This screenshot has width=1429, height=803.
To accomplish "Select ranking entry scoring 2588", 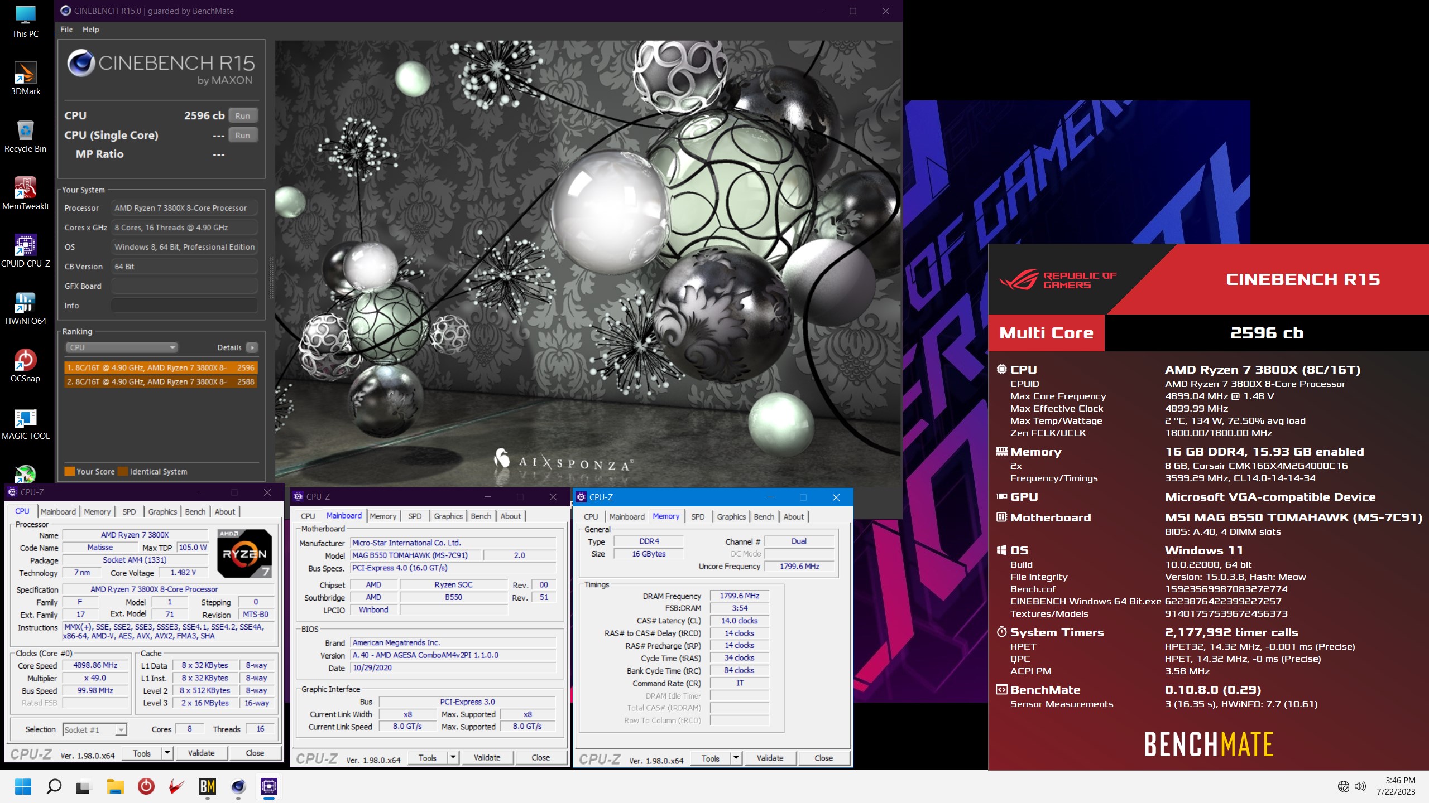I will point(161,382).
